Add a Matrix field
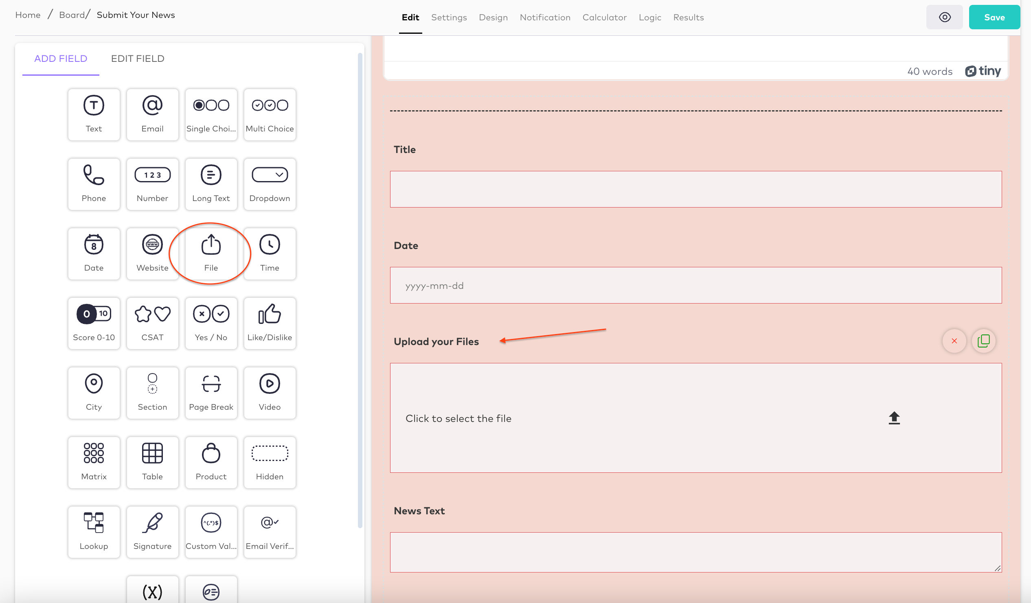Screen dimensions: 1031x603 [94, 462]
